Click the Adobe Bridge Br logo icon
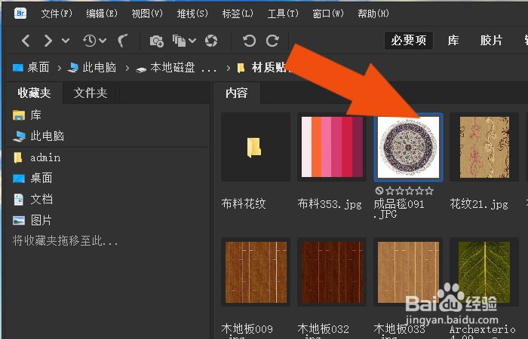This screenshot has height=339, width=528. tap(20, 14)
